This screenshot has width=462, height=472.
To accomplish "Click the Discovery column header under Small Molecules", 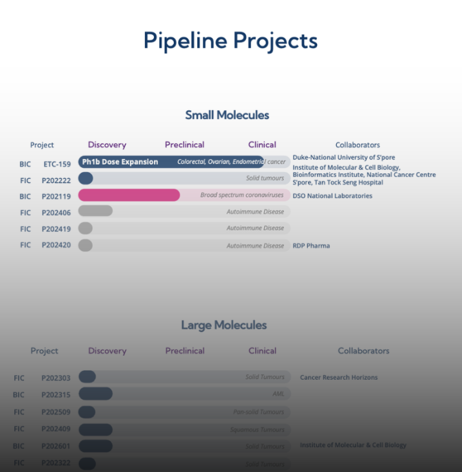I will pyautogui.click(x=107, y=145).
